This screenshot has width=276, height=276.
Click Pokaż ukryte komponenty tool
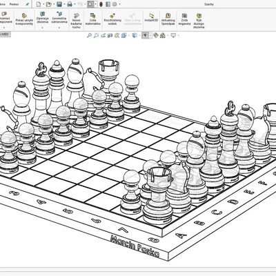tap(24, 19)
